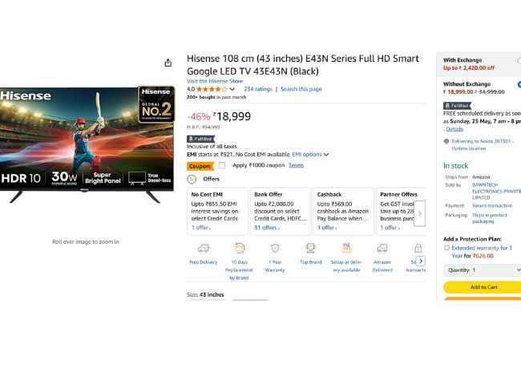This screenshot has height=385, width=521.
Task: Click the Top Brand trophy icon
Action: (311, 248)
